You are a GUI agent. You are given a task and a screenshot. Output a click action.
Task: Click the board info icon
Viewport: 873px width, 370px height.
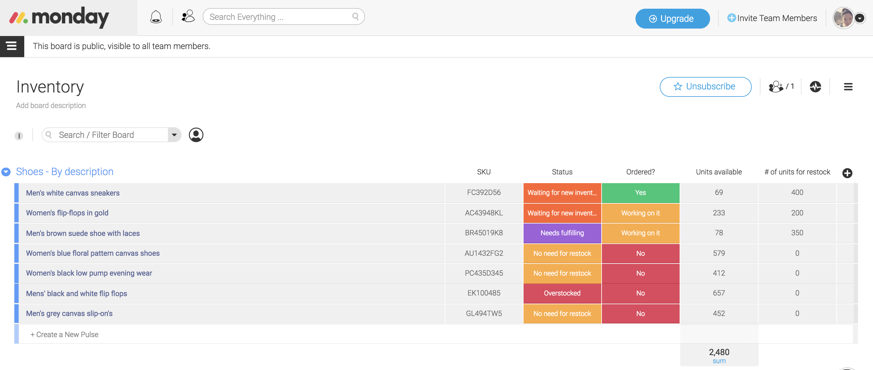pos(19,136)
